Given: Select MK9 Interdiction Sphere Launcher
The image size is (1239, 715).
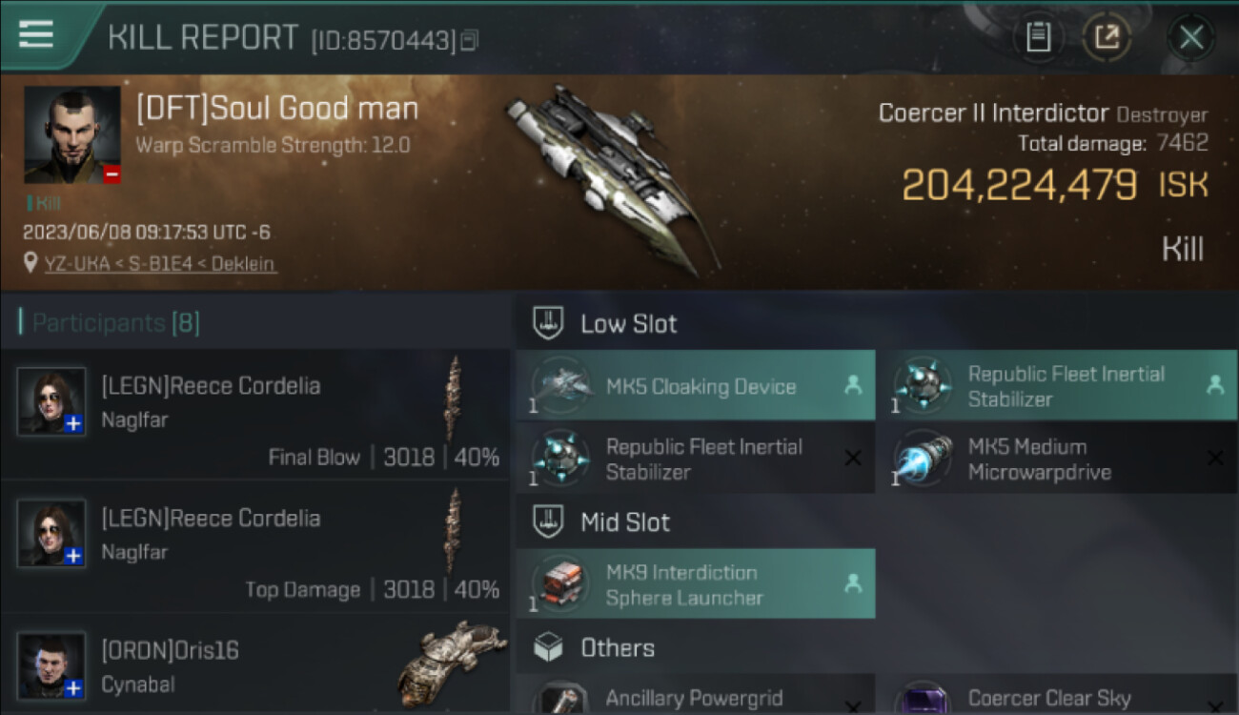Looking at the screenshot, I should [x=696, y=583].
